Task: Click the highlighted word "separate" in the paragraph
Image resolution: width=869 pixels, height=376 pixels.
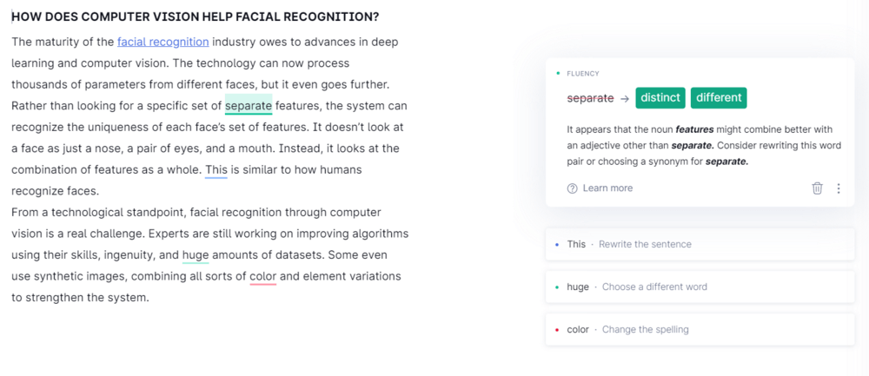Action: (x=249, y=106)
